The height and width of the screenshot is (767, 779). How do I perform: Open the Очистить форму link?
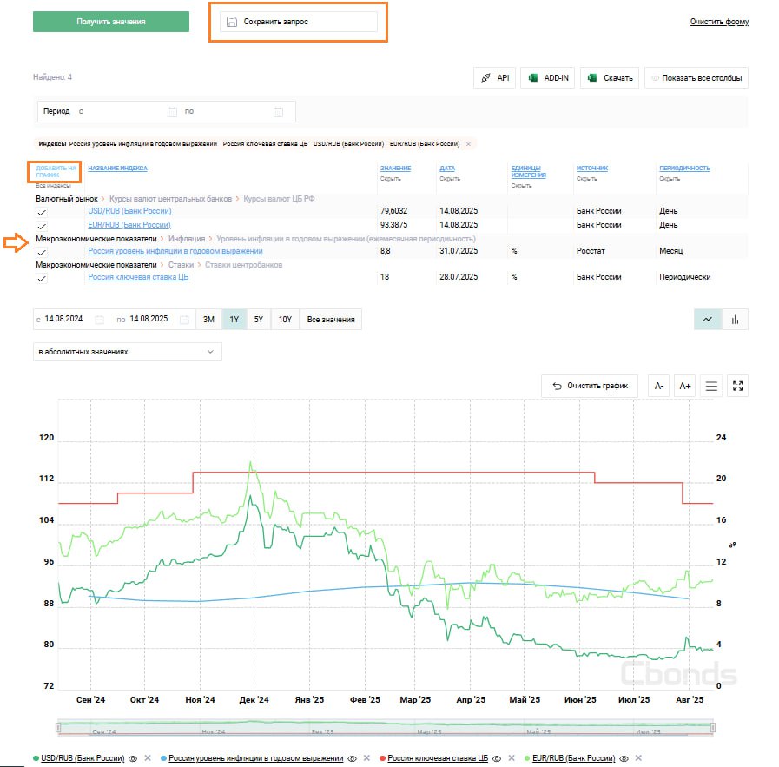click(719, 22)
